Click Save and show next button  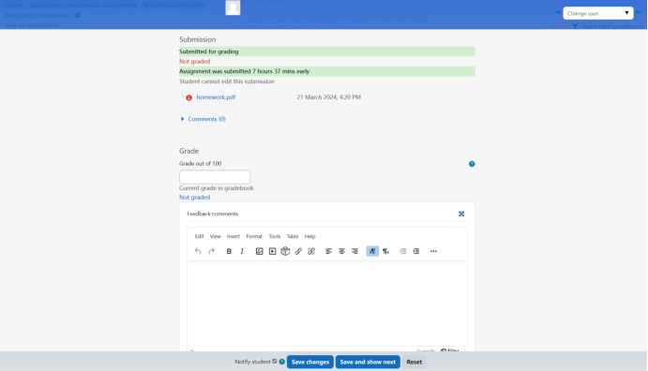(x=368, y=362)
